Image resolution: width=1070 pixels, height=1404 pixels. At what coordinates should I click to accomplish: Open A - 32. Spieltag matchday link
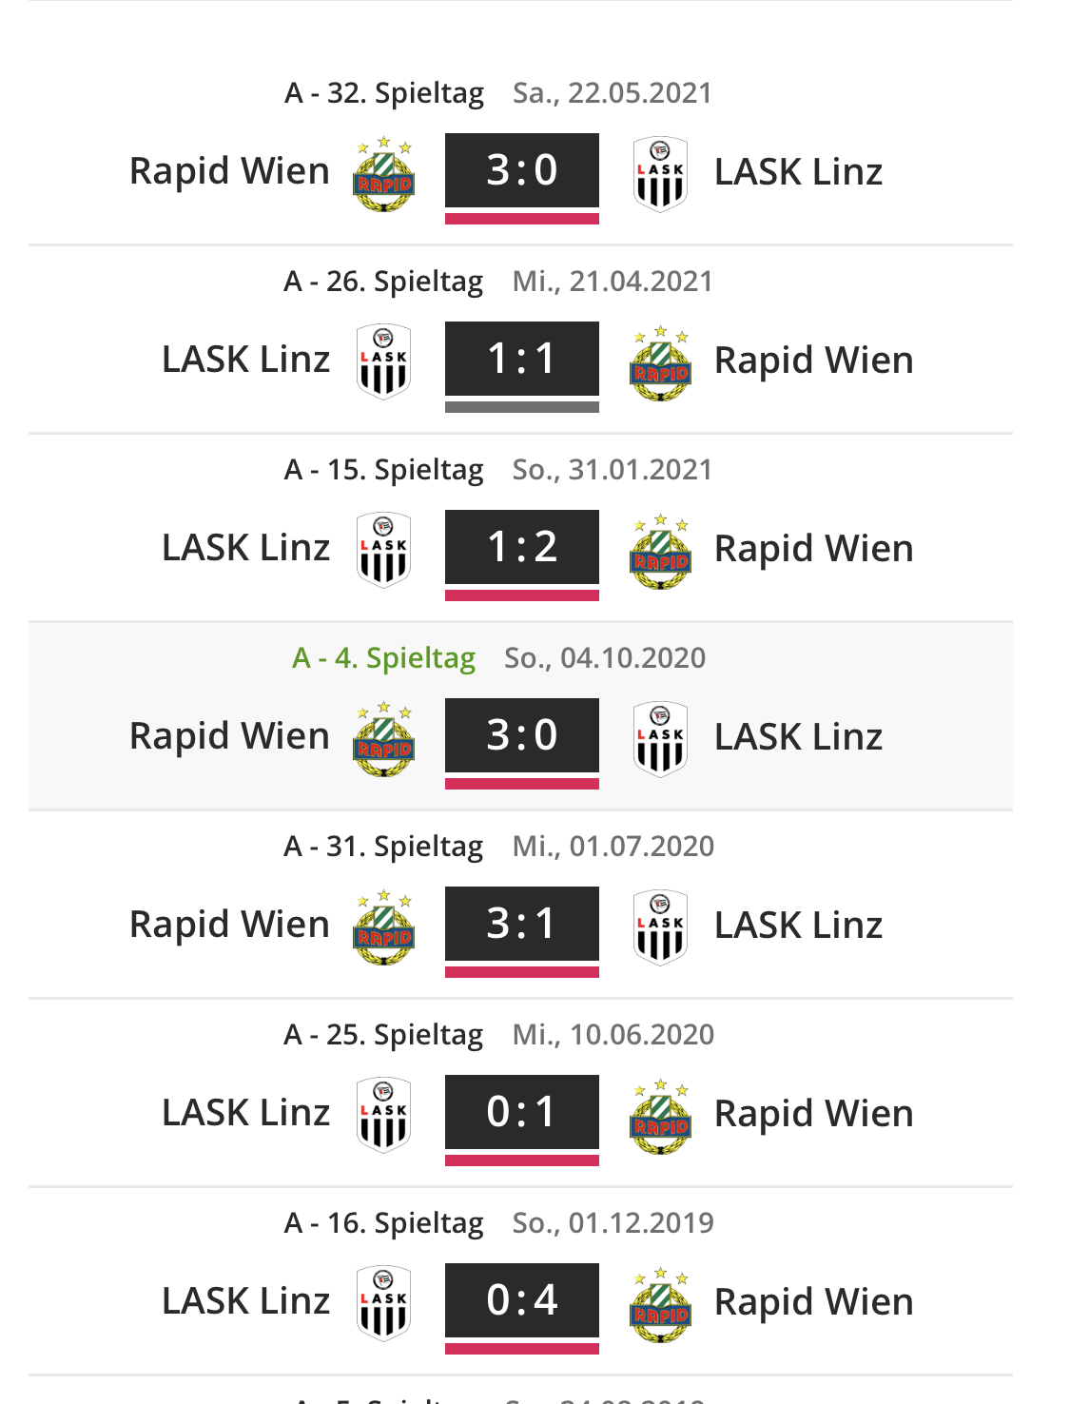point(384,93)
